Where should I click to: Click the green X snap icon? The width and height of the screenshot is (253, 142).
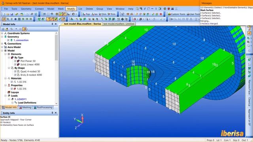pos(60,19)
